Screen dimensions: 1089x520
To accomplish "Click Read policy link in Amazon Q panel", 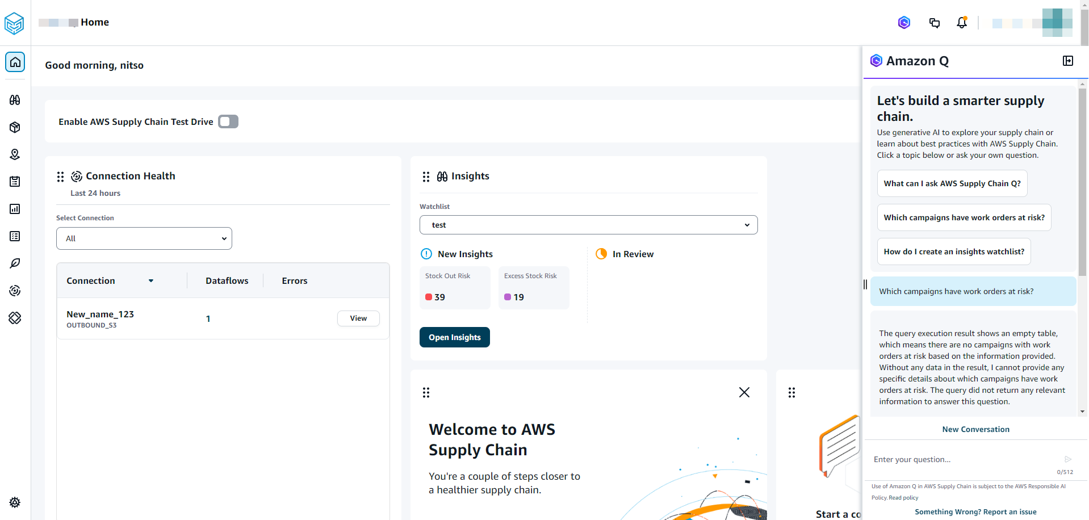I will (903, 497).
